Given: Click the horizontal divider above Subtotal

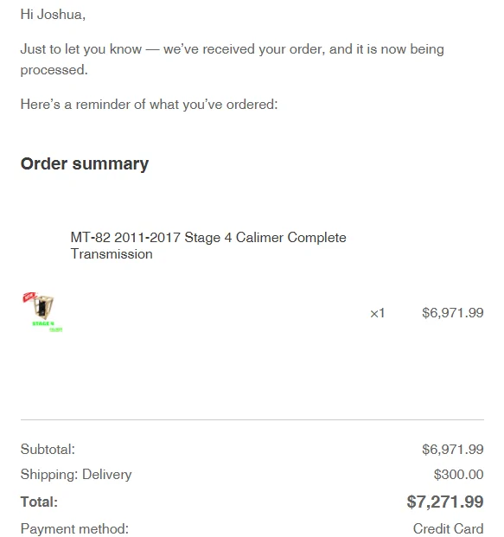Looking at the screenshot, I should tap(252, 419).
